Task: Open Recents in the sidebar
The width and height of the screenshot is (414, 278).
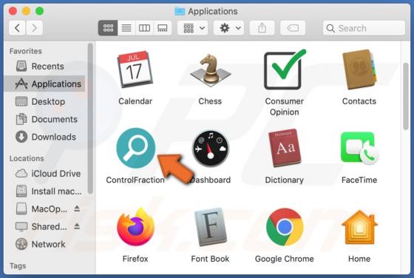Action: point(44,67)
